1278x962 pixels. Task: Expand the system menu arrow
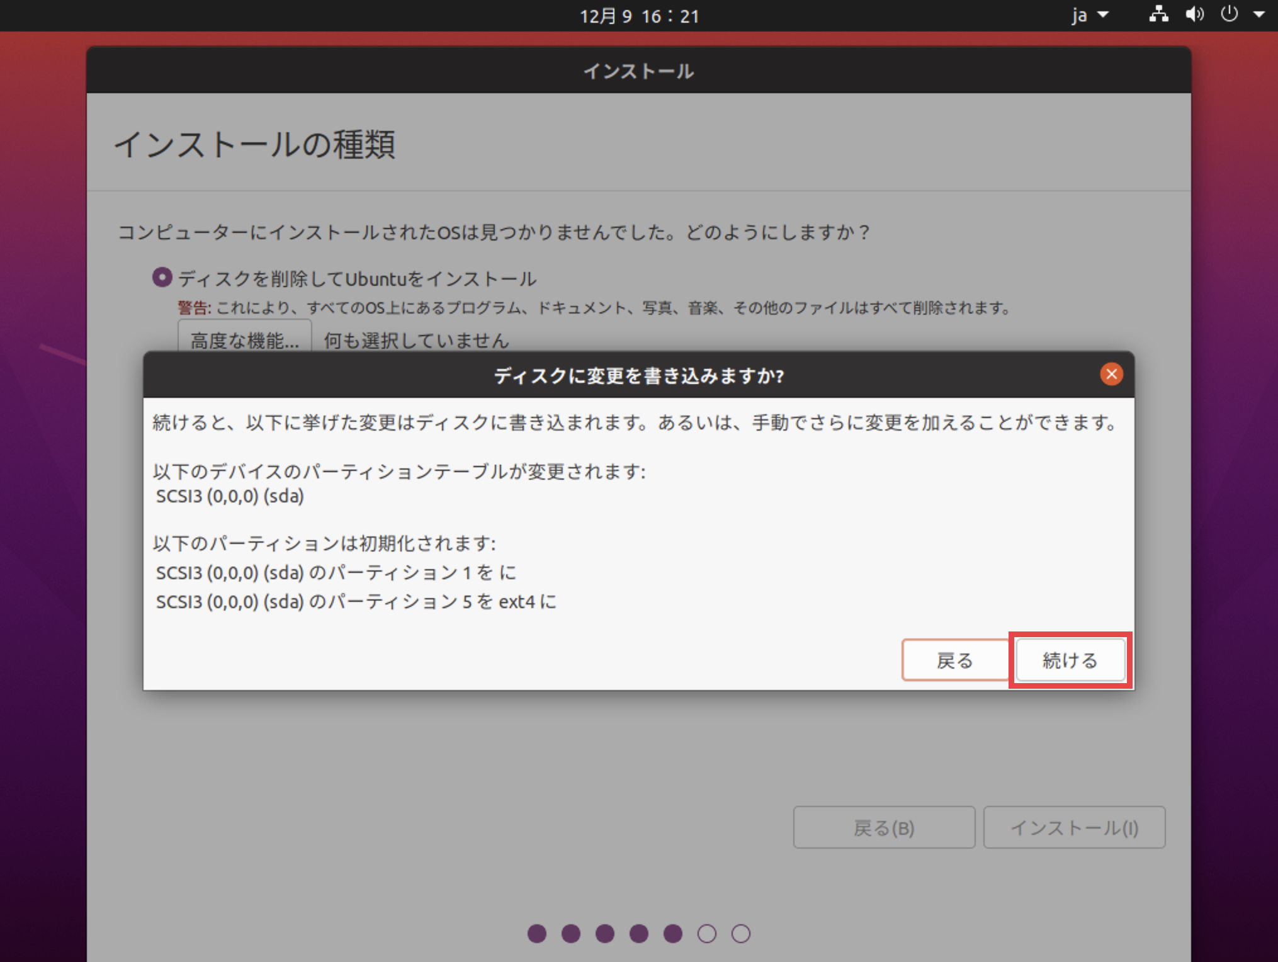click(x=1259, y=14)
